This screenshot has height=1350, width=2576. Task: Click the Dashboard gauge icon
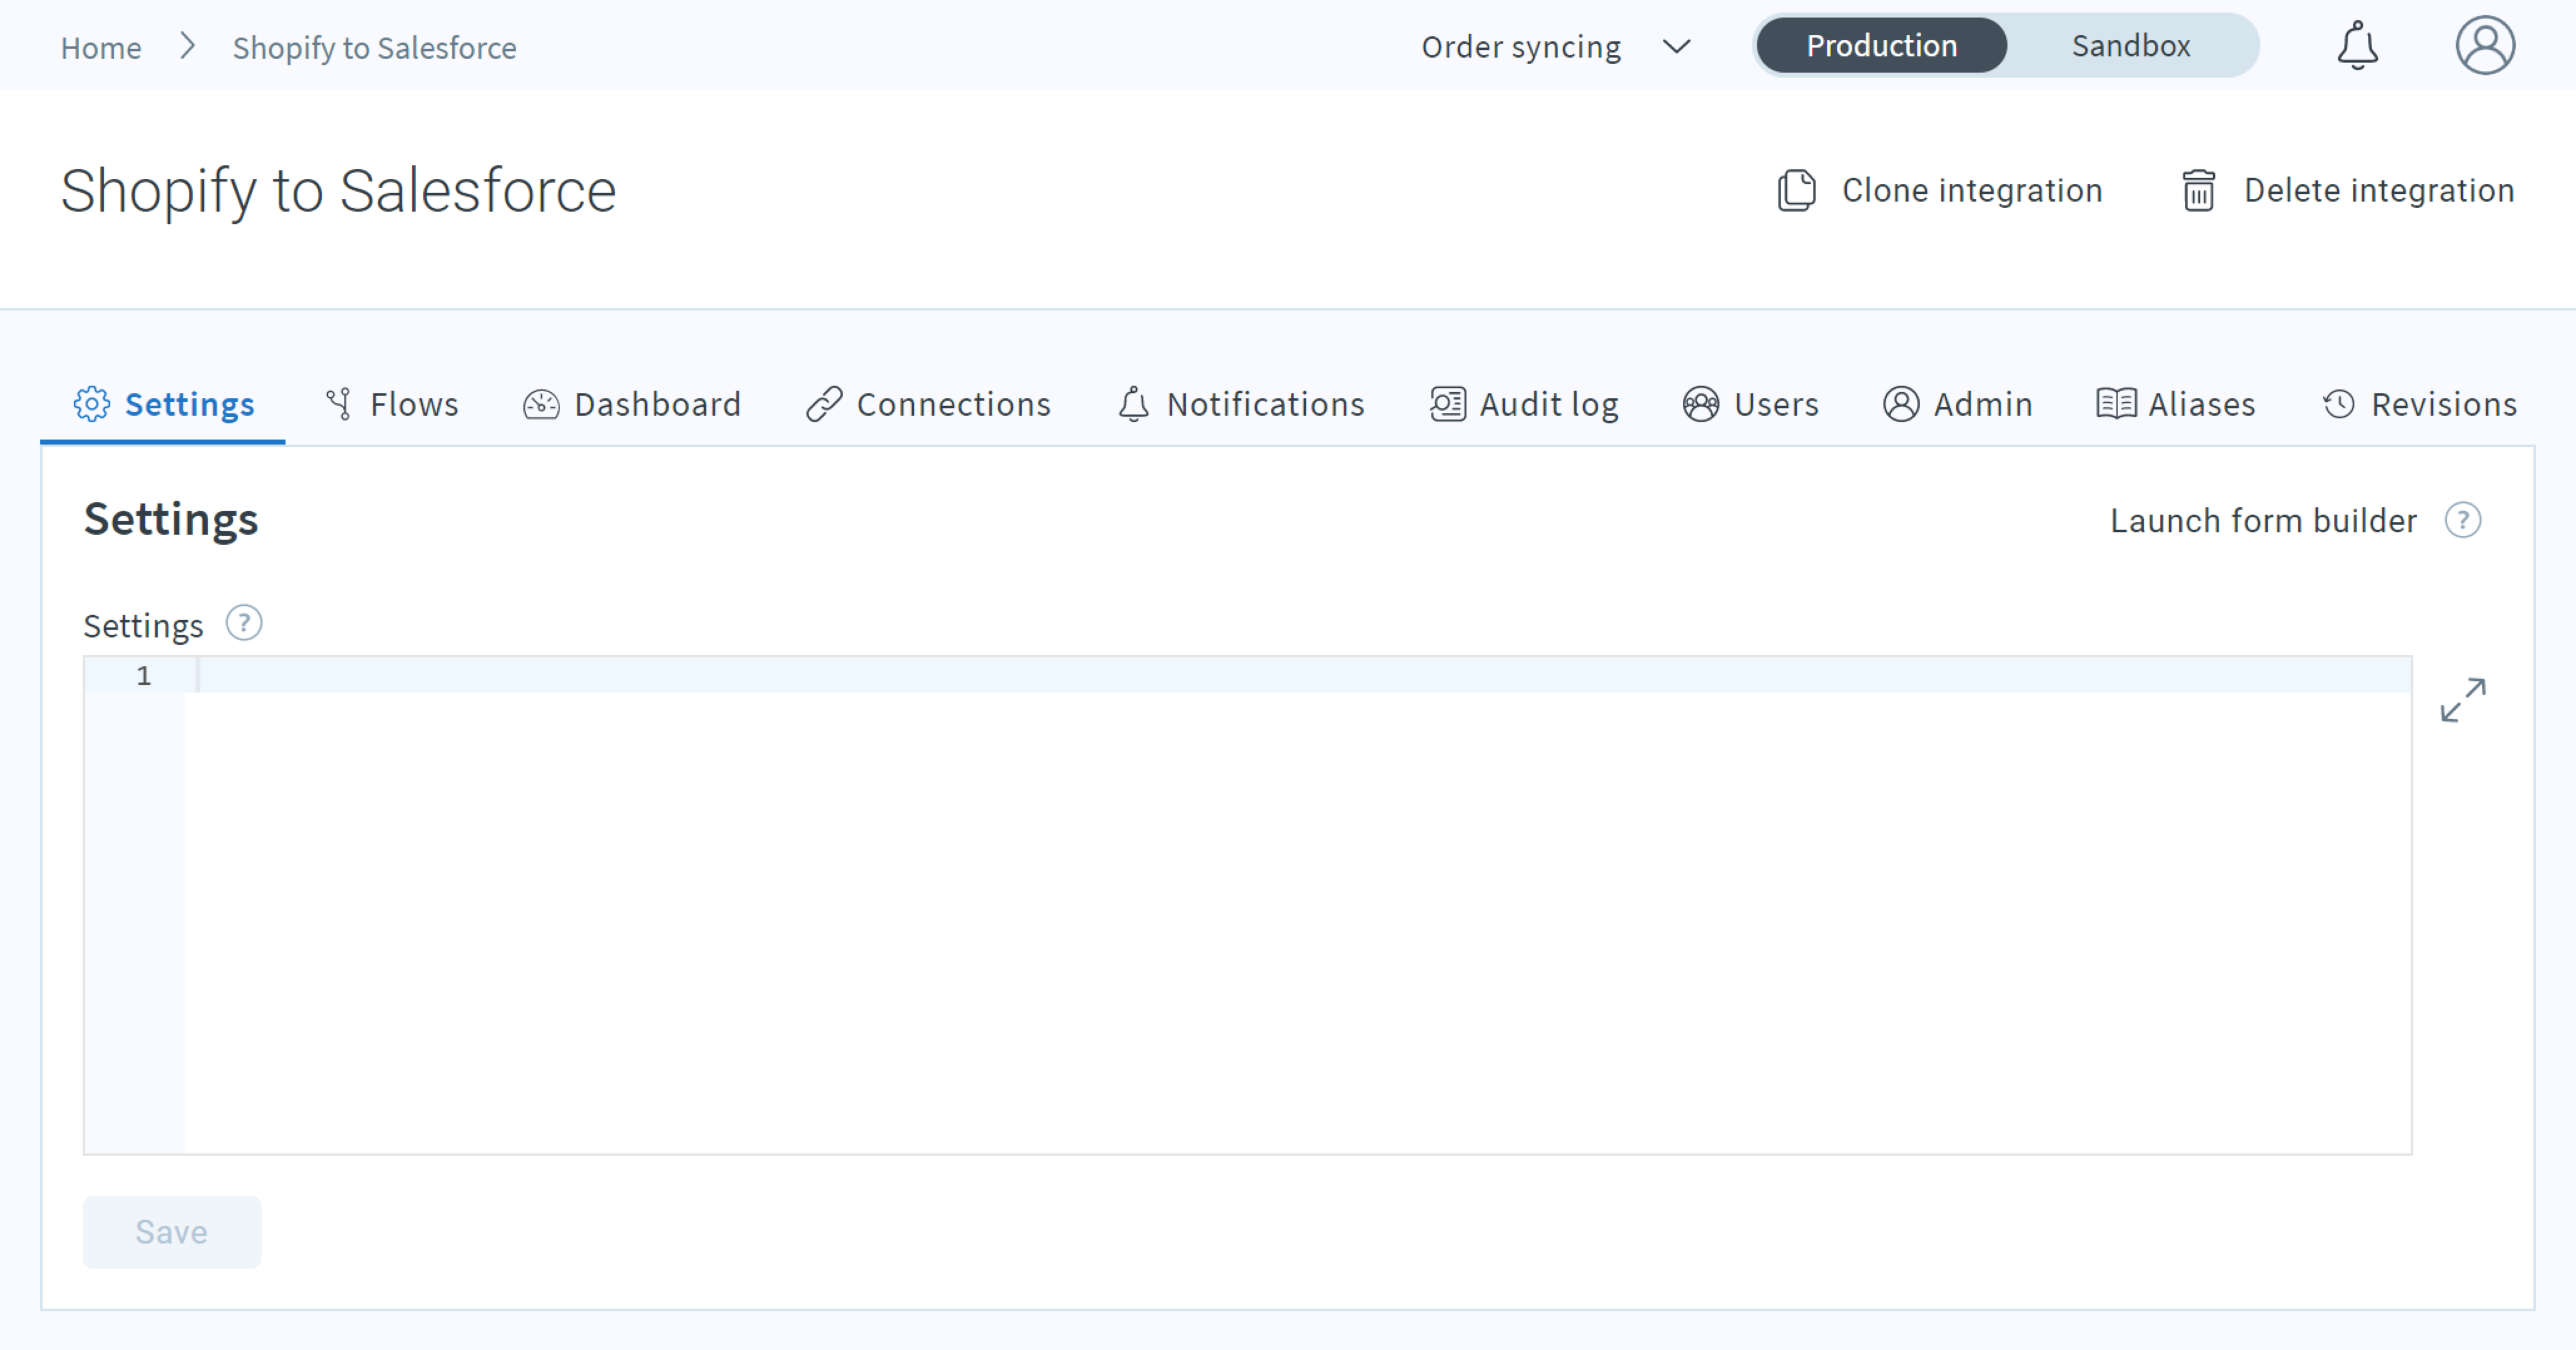(541, 404)
